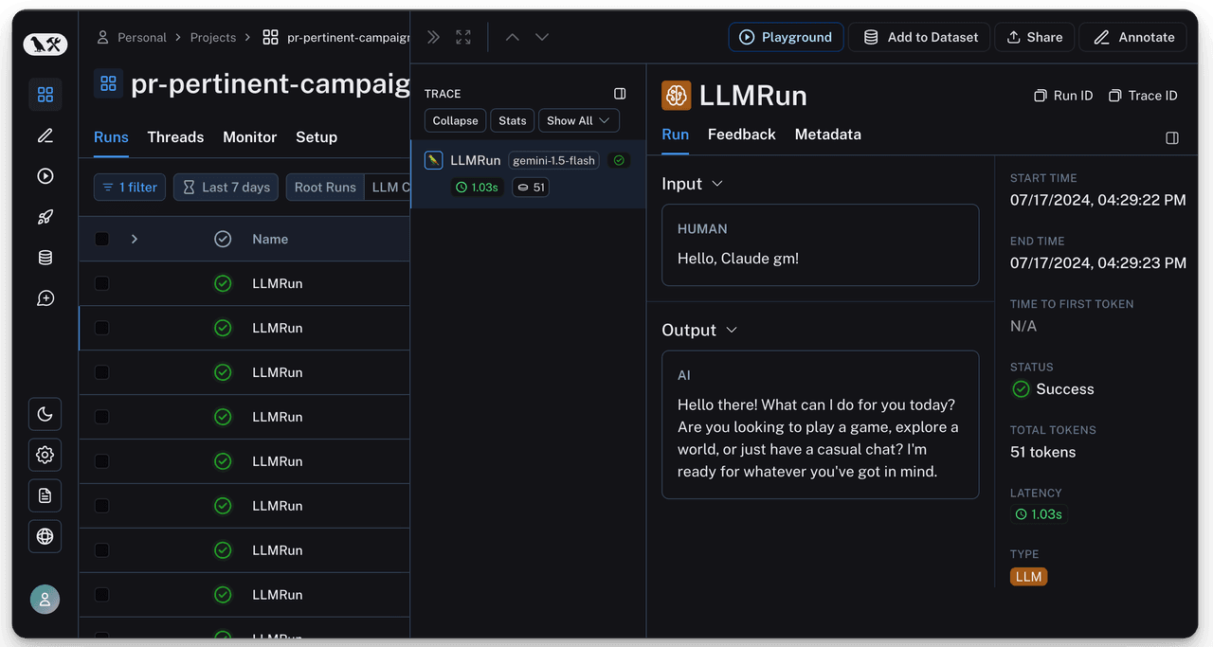Screen dimensions: 1213x647
Task: Open the rocket deployments icon in sidebar
Action: [45, 217]
